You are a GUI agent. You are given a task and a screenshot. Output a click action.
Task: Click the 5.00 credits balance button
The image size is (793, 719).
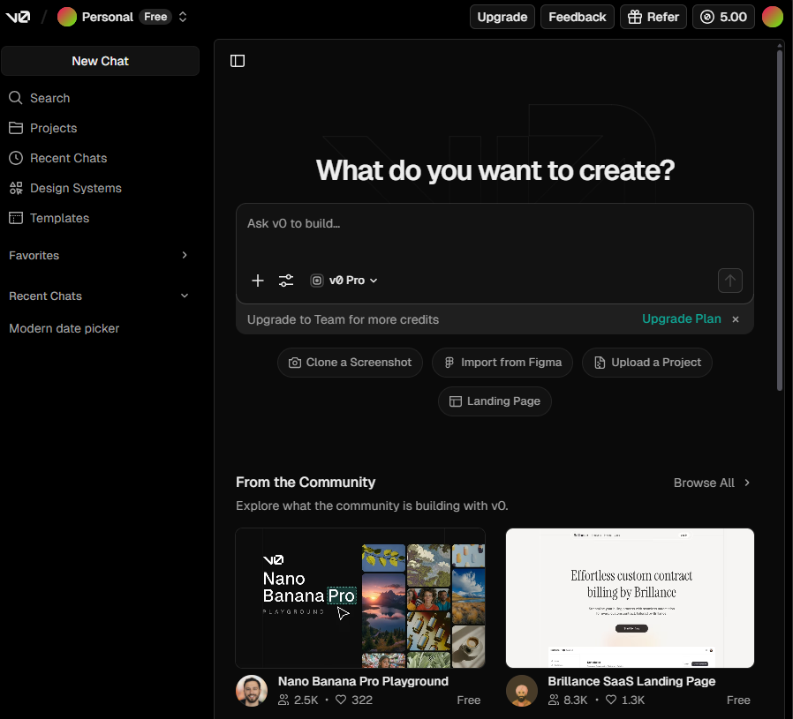pos(723,17)
